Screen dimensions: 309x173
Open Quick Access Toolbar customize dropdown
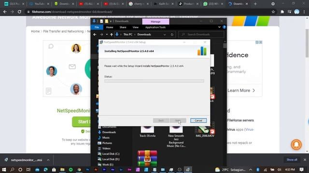(111, 21)
